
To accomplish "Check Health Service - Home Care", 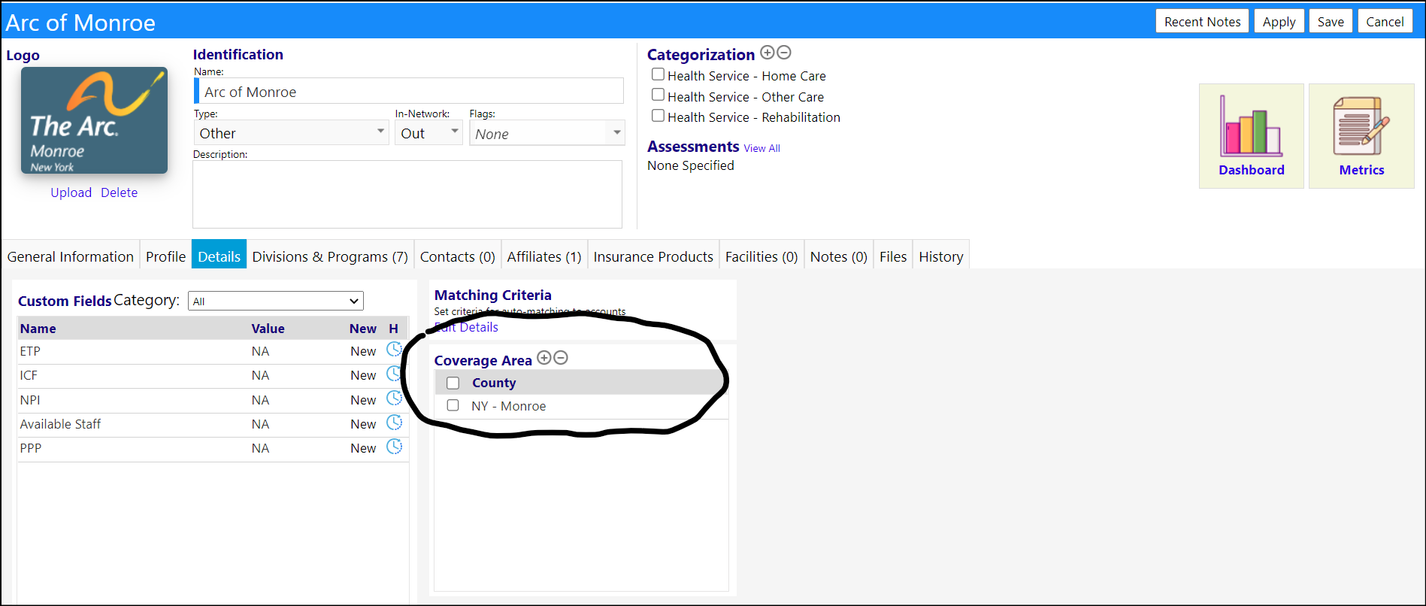I will (x=658, y=74).
